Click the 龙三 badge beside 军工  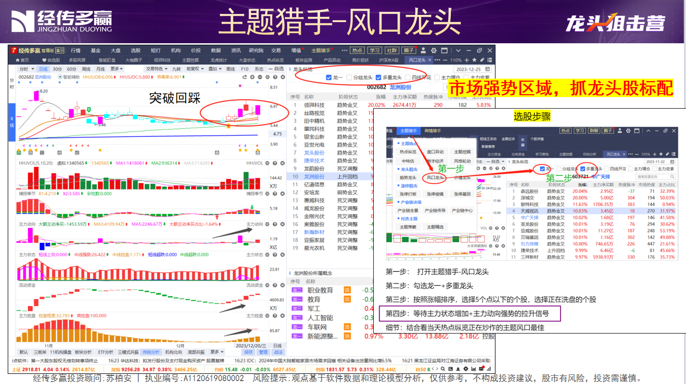click(297, 309)
